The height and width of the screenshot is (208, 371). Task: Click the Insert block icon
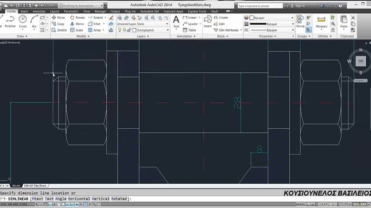click(x=208, y=21)
